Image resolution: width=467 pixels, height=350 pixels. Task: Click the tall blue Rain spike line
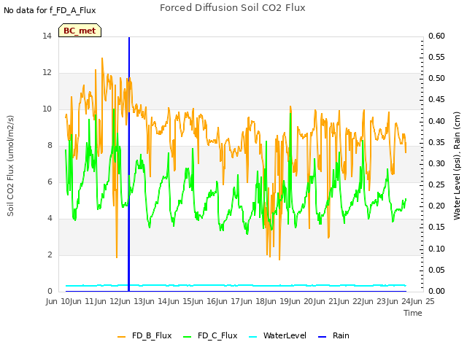coord(129,163)
